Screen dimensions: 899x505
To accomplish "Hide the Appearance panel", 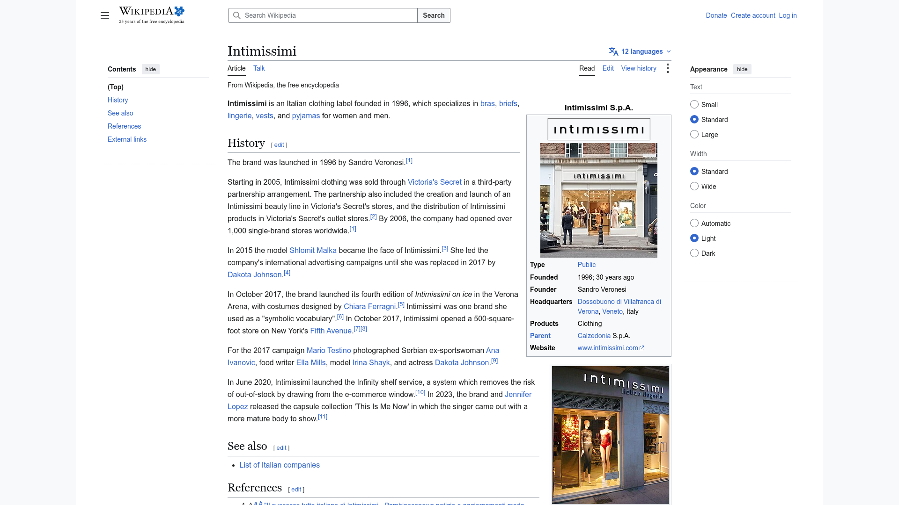I will pos(742,69).
